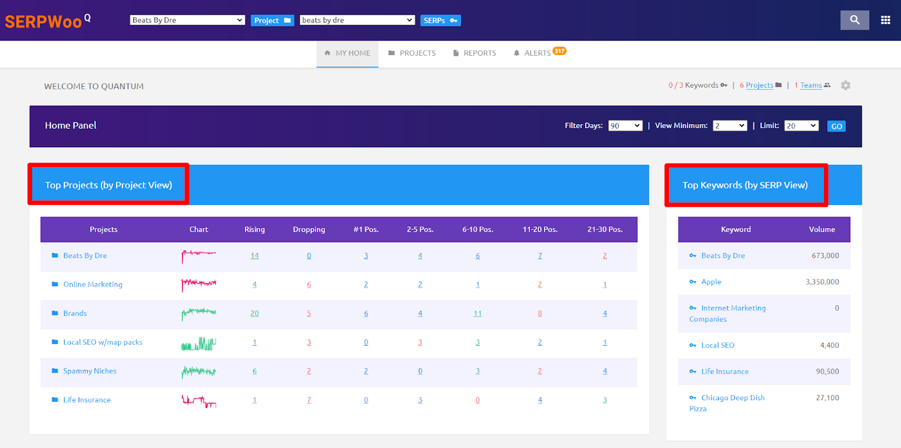Click folder icon beside Brands

[55, 313]
